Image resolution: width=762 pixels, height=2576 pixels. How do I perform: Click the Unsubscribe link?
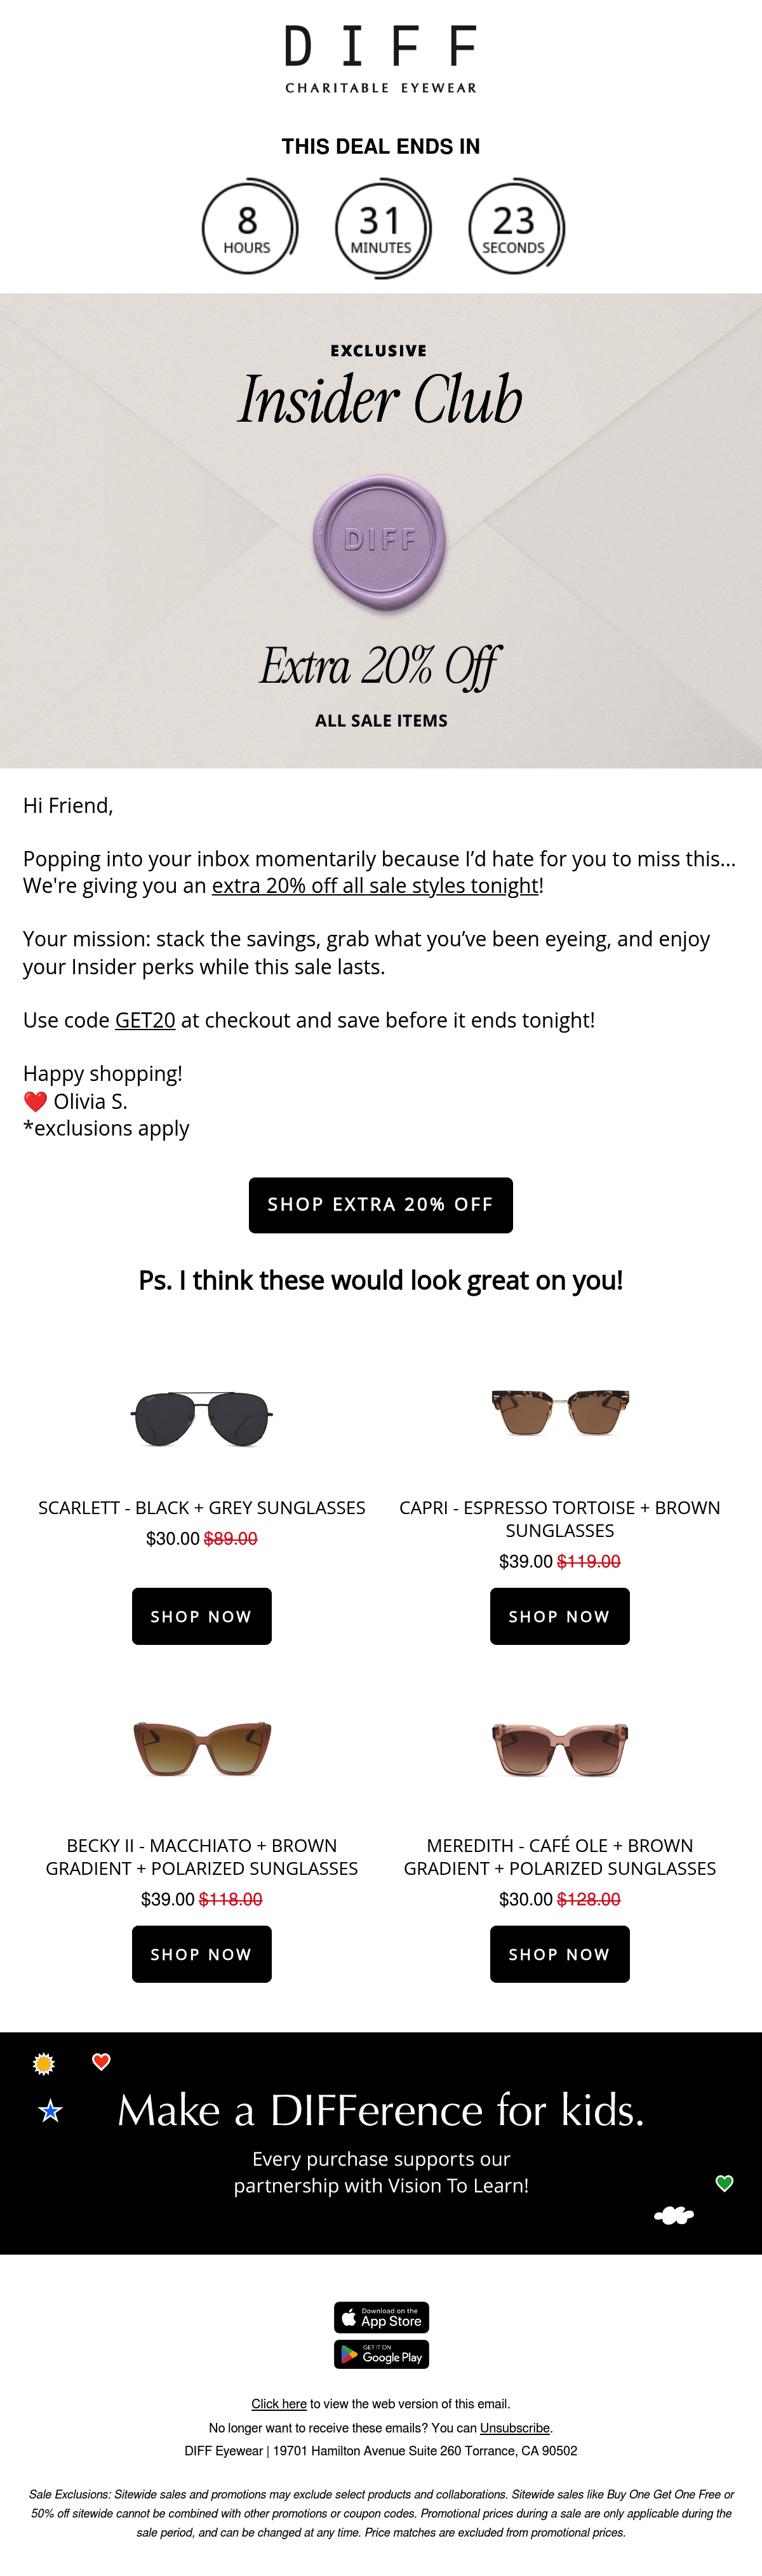515,2428
